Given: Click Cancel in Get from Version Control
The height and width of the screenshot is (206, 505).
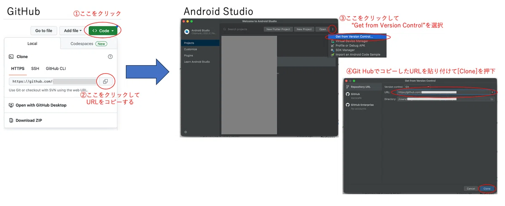Looking at the screenshot, I should coord(471,188).
